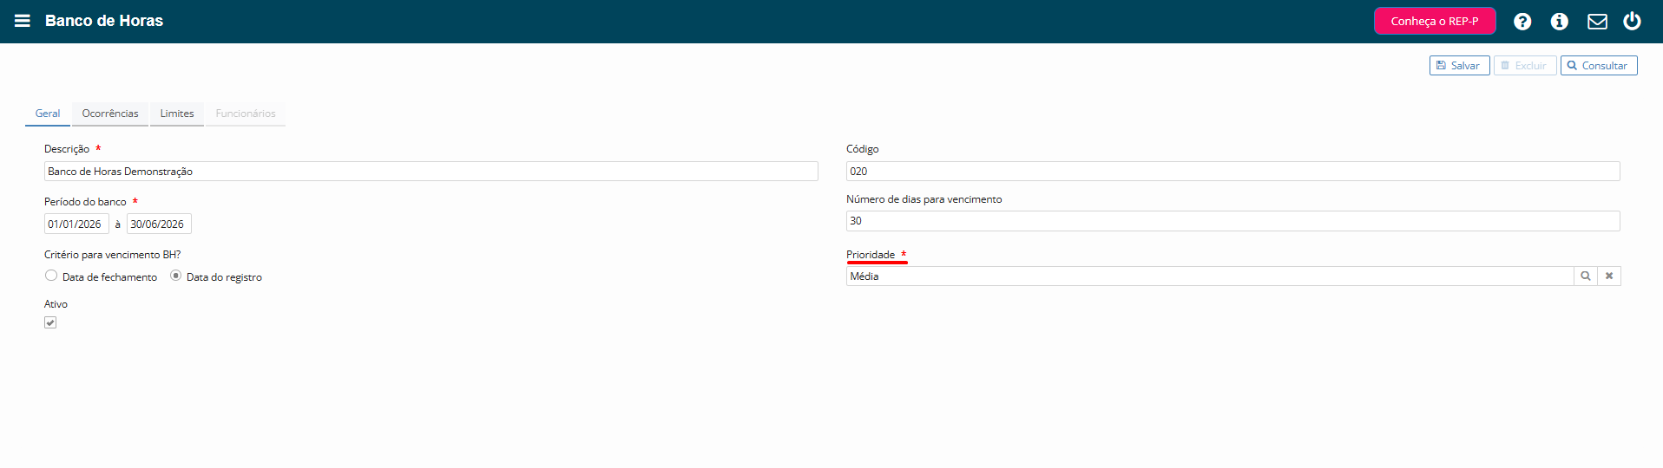Open the information icon in header
This screenshot has width=1663, height=468.
pyautogui.click(x=1560, y=22)
